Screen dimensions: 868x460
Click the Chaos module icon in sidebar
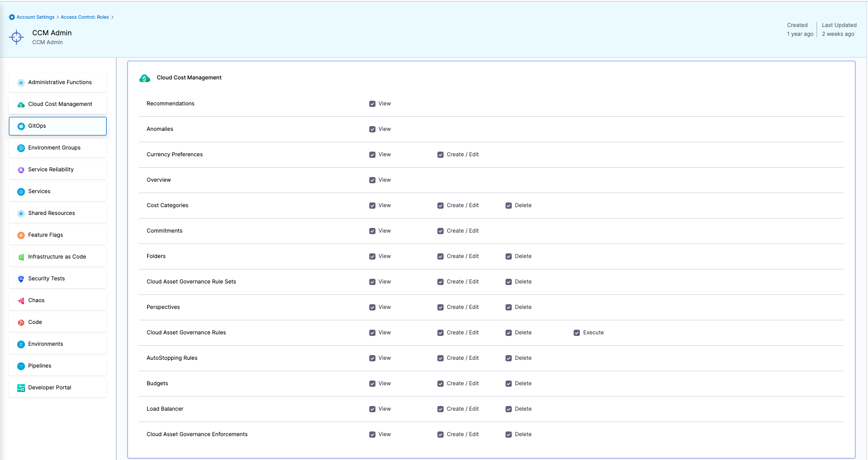coord(21,301)
